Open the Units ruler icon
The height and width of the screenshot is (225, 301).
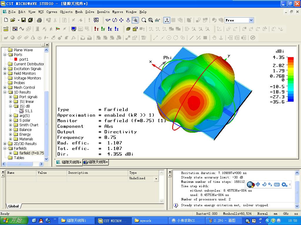click(x=6, y=29)
